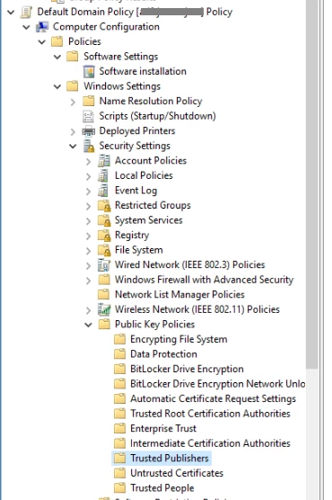Click the Deployed Printers printer icon

(x=88, y=131)
